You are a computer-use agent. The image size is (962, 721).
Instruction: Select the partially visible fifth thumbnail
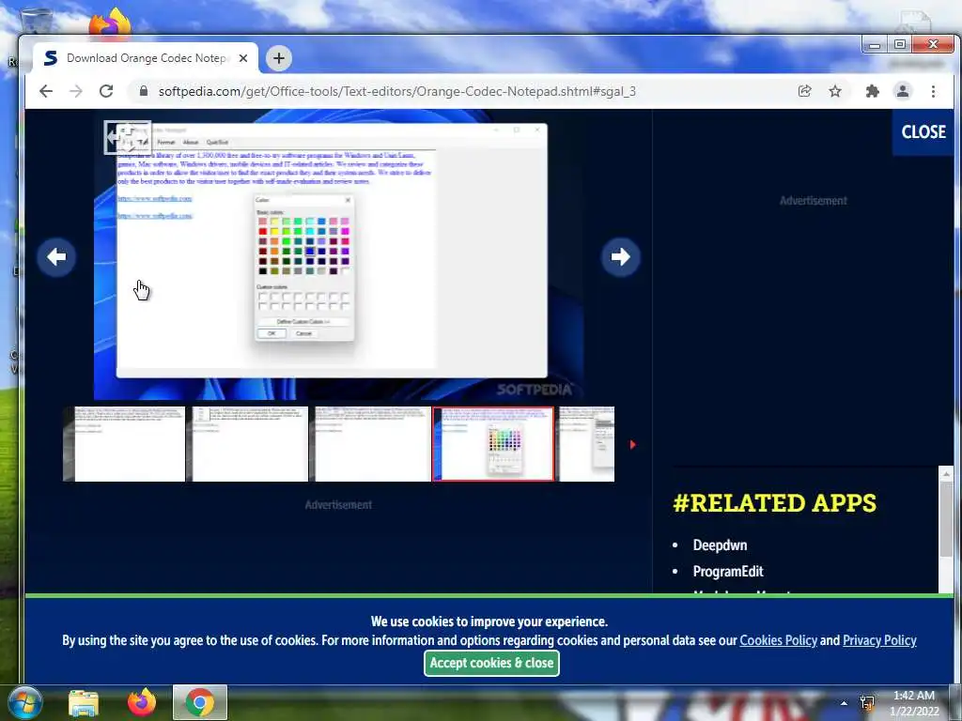click(x=586, y=444)
